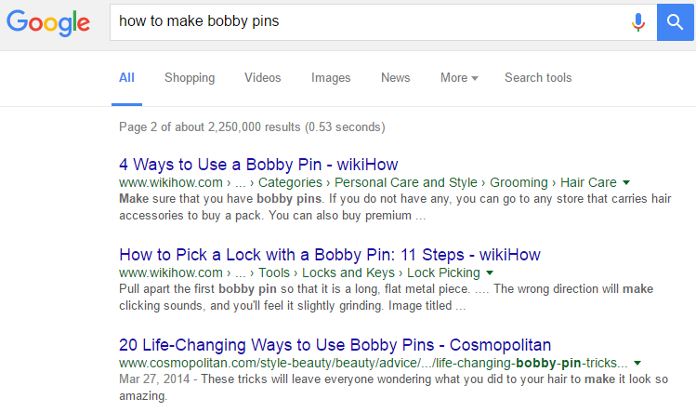Open the Images tab
Viewport: 696px width, 412px height.
pyautogui.click(x=331, y=78)
